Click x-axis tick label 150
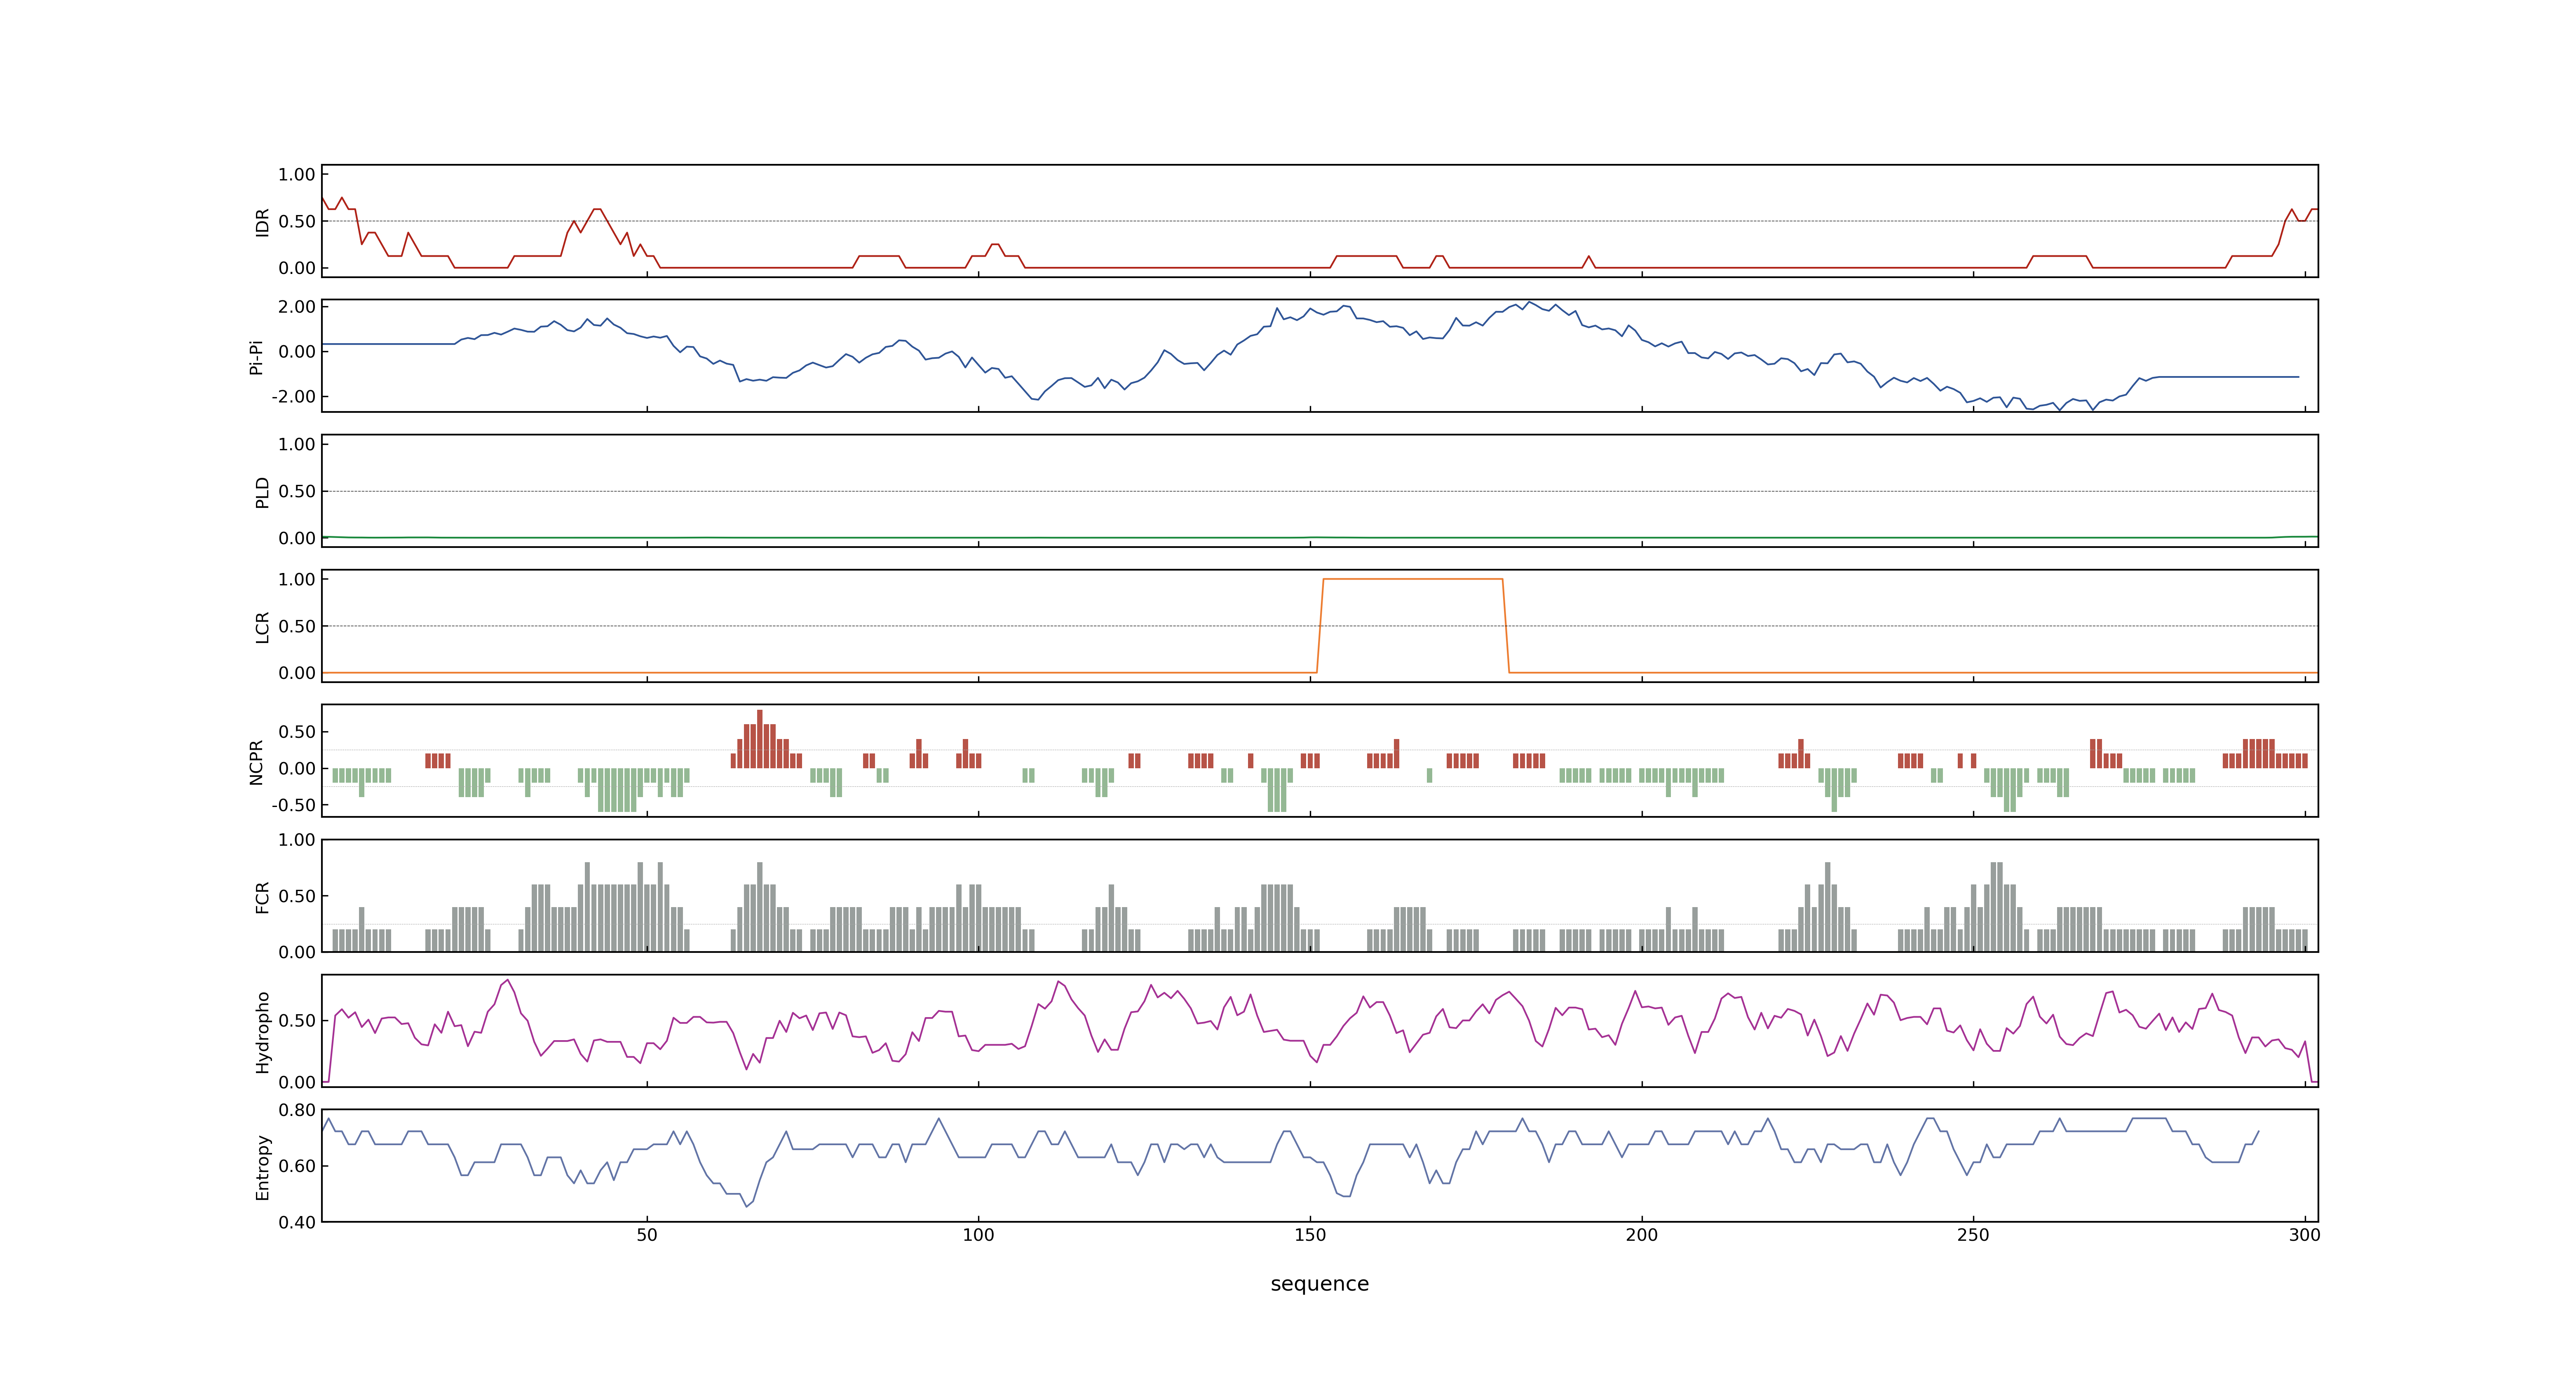 1310,1235
